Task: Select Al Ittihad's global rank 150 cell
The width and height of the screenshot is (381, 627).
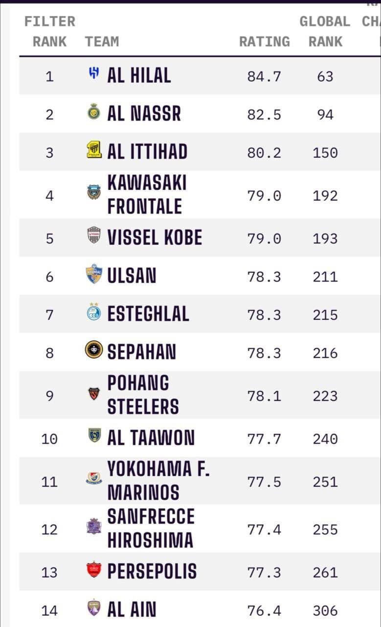Action: [325, 153]
